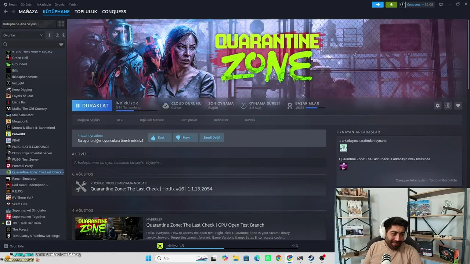Open the Steam menu
The image size is (470, 264).
pos(11,4)
